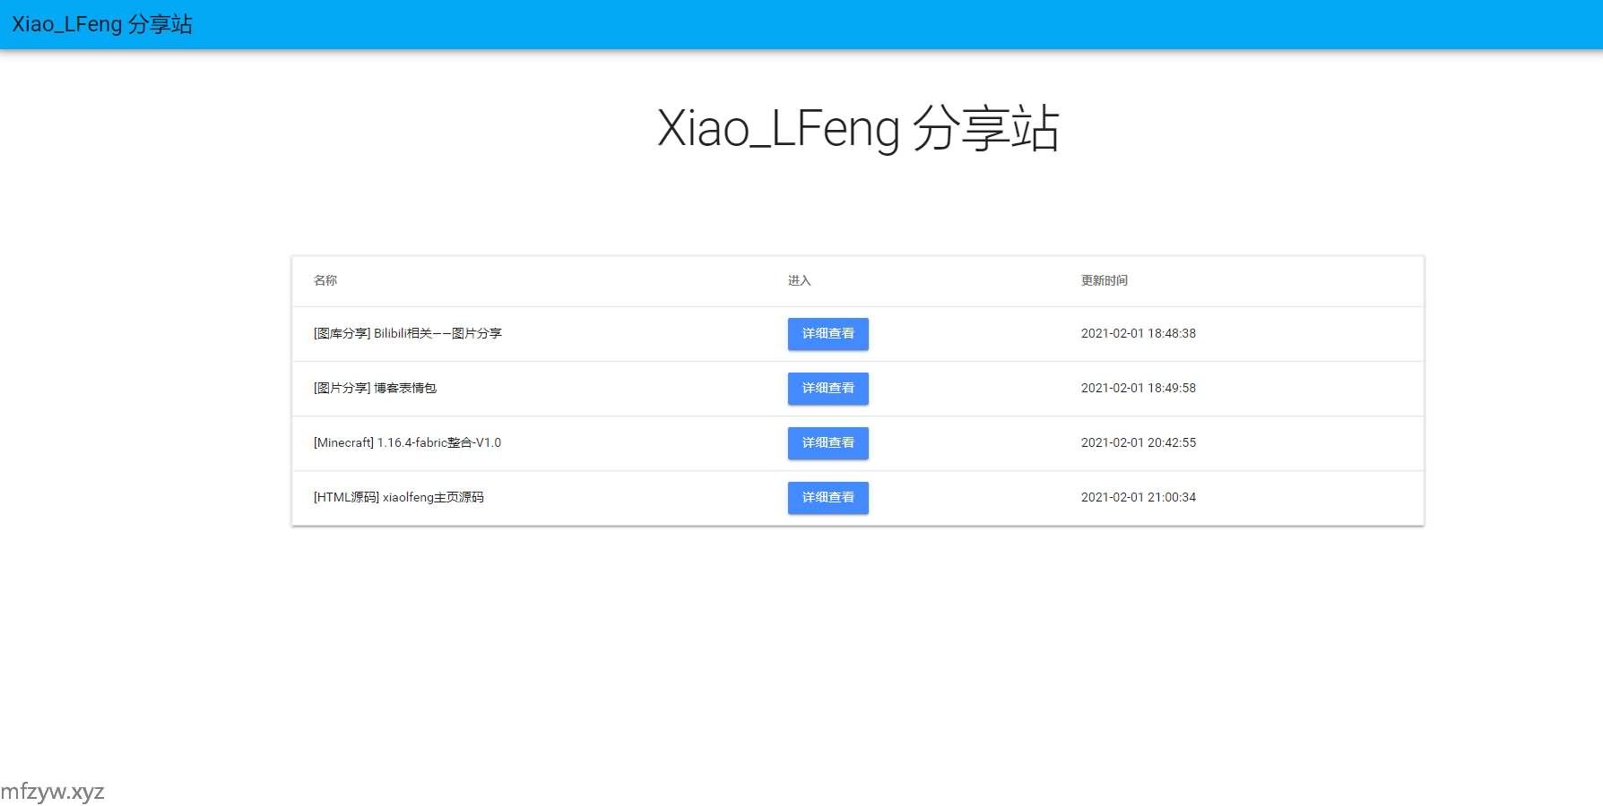Click 详细查看 for xiaolfeng主页源码 row
The image size is (1603, 806).
[827, 498]
